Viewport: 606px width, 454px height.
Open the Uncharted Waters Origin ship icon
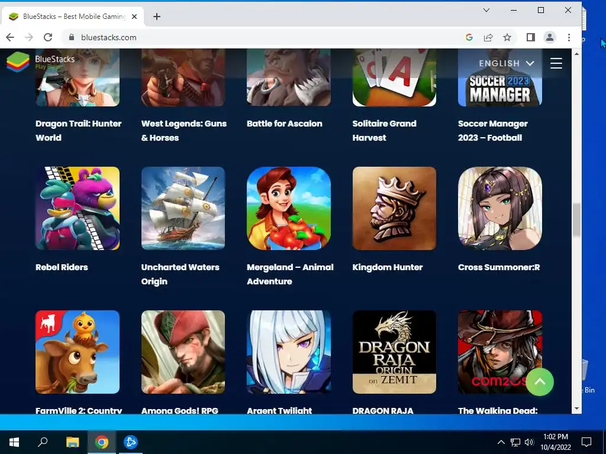click(x=183, y=209)
